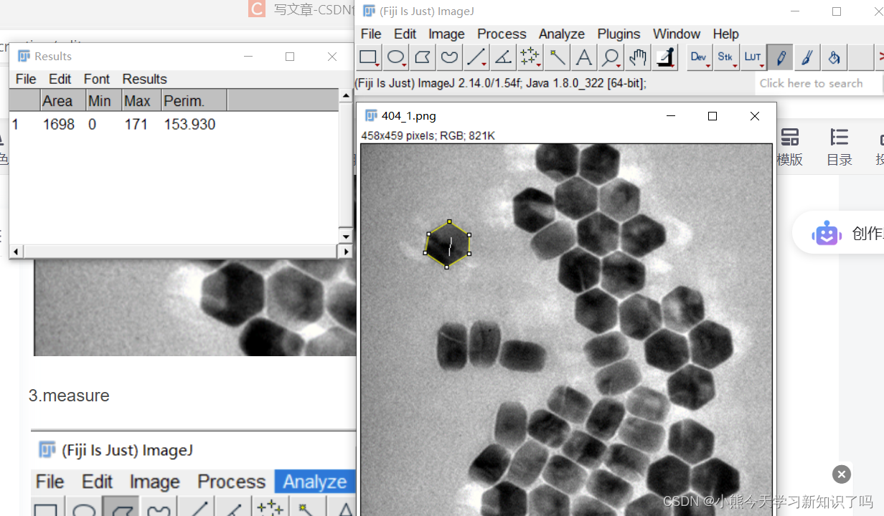884x516 pixels.
Task: Open the Analyze menu in Fiji
Action: (x=561, y=34)
